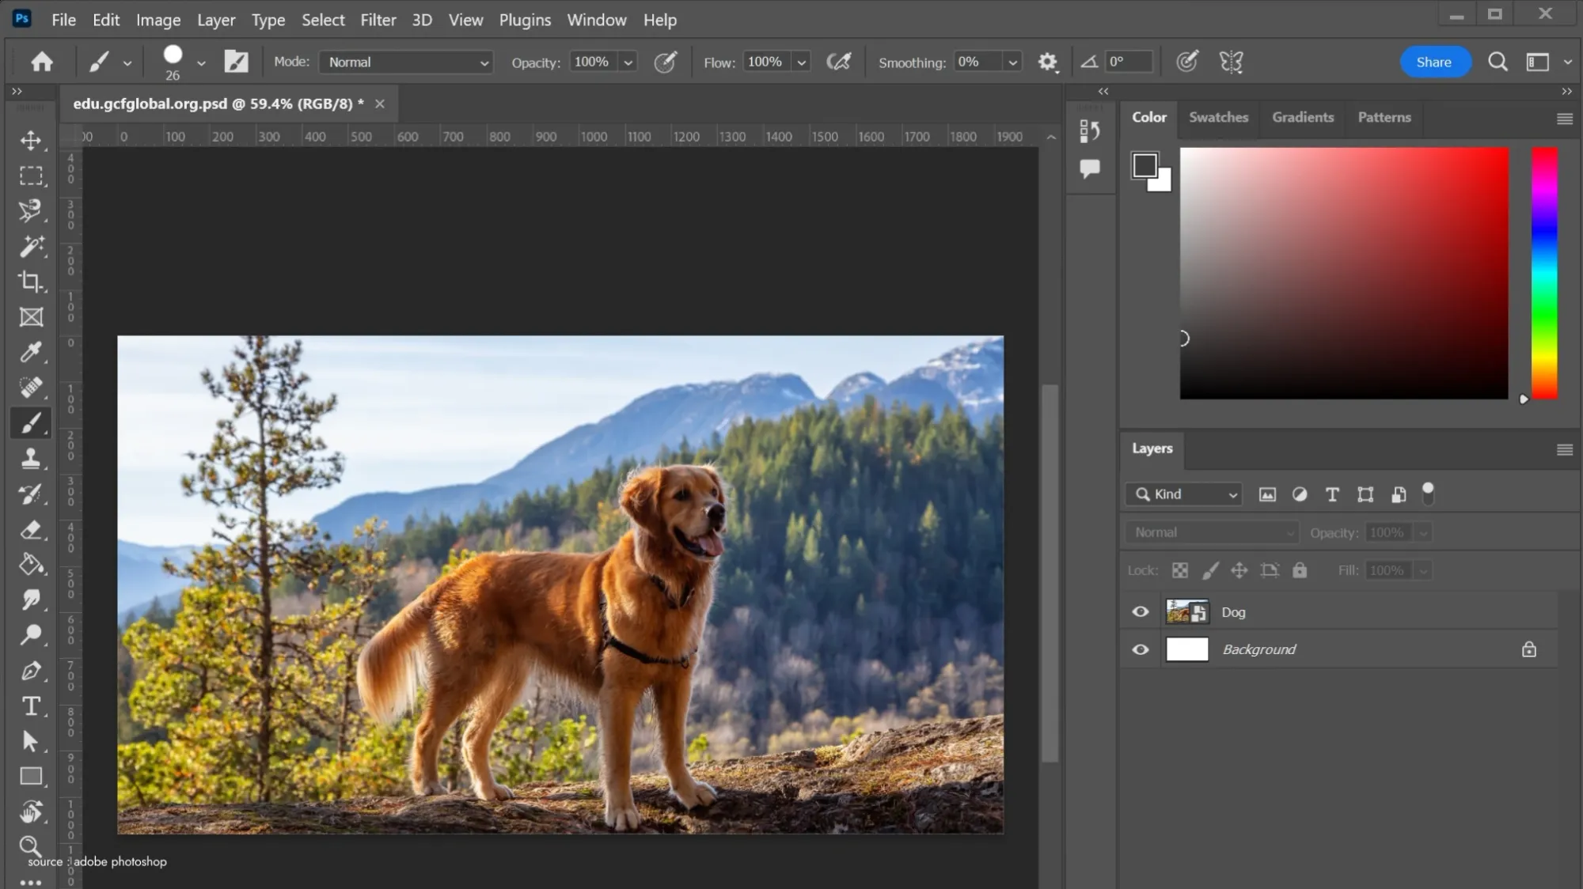
Task: Open the brush Mode dropdown
Action: [406, 62]
